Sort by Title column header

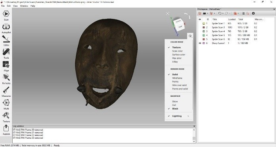click(215, 19)
